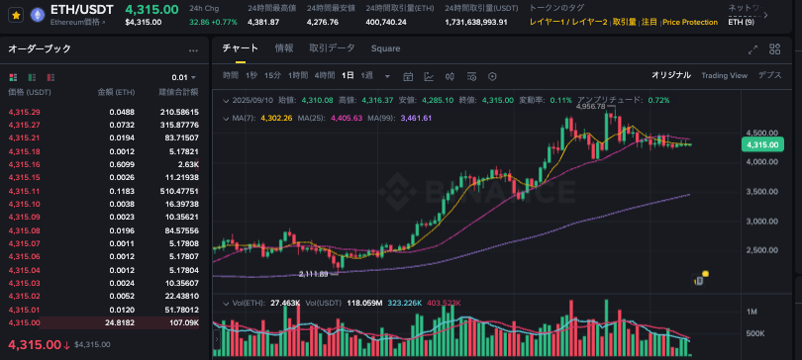Click the 注目 token tag
The image size is (802, 360).
tap(650, 22)
